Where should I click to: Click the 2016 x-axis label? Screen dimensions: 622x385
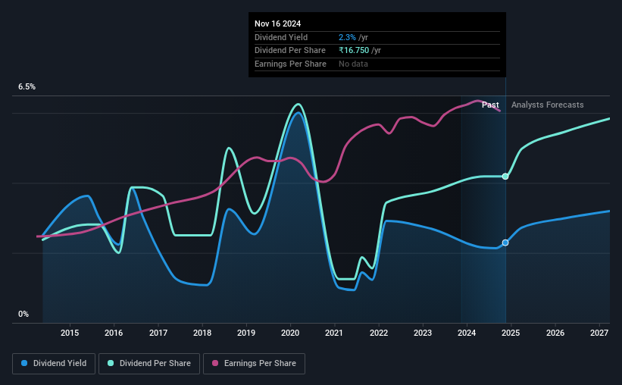[x=114, y=333]
